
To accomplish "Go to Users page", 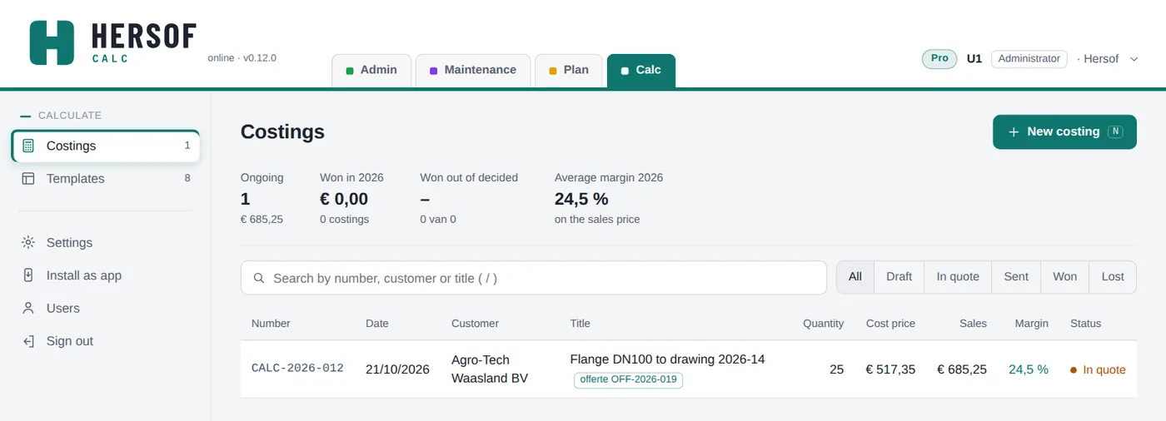I will pos(106,308).
